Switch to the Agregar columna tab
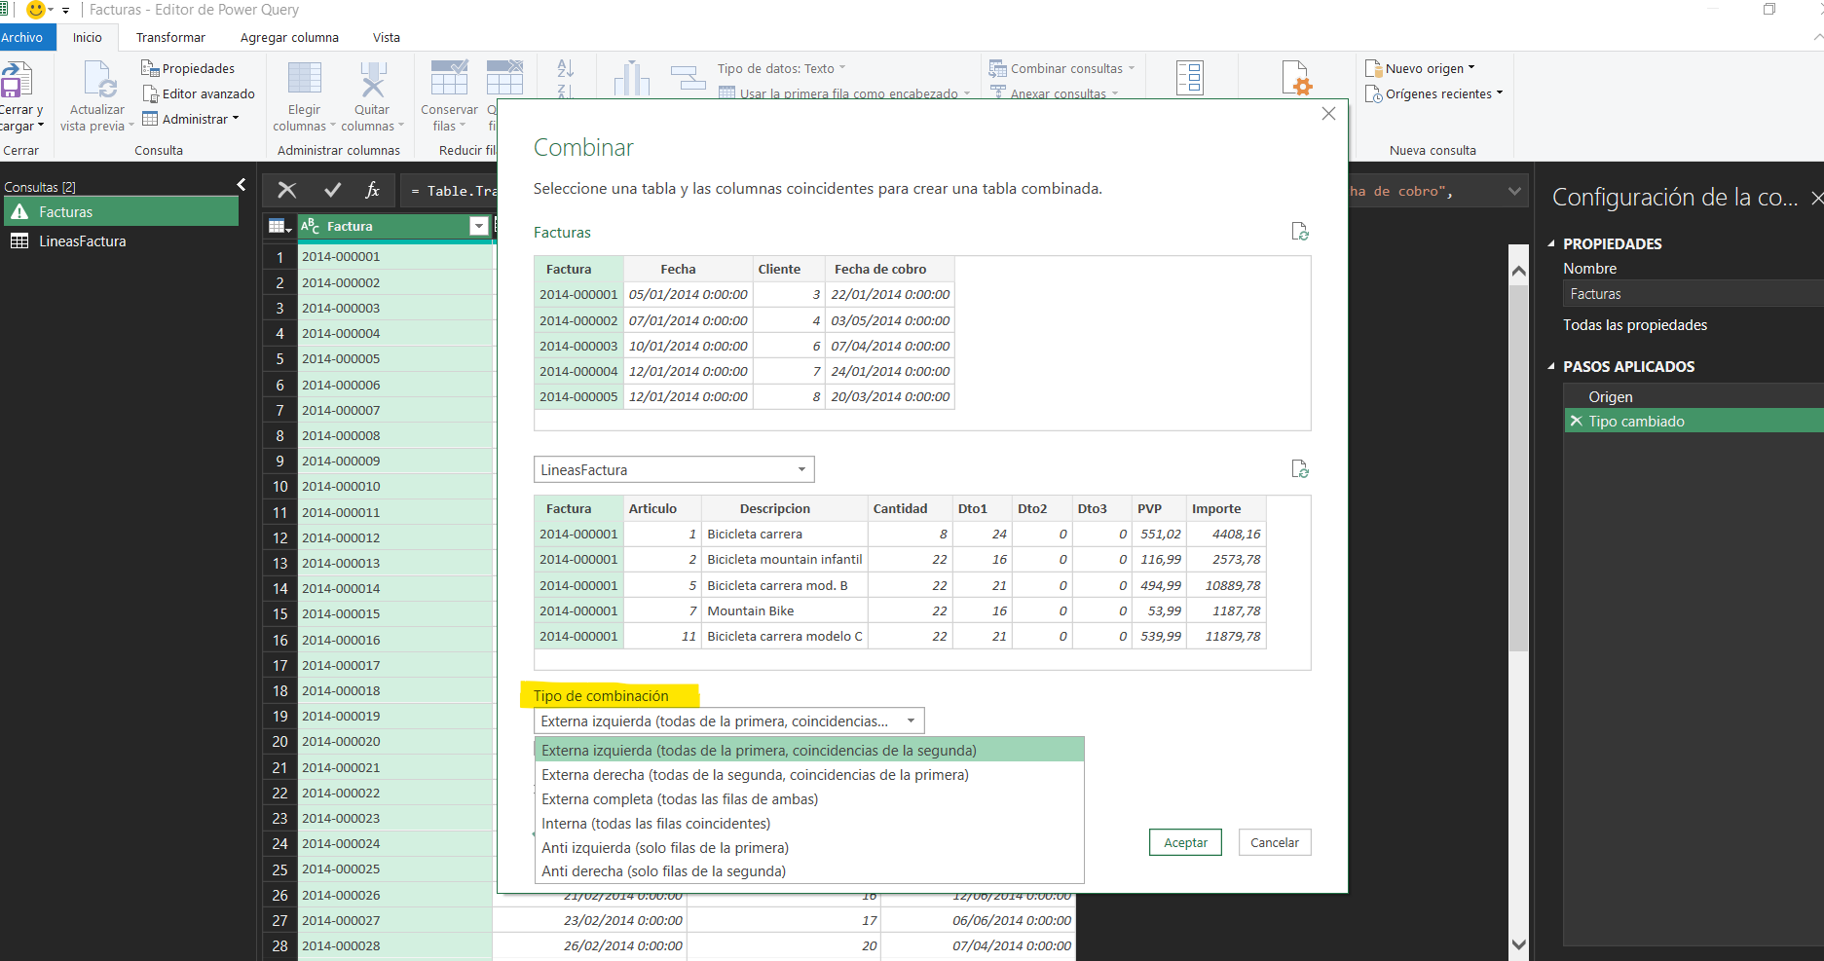Screen dimensions: 1824x961 coord(289,37)
